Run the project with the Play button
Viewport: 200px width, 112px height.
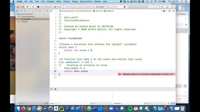(27, 7)
